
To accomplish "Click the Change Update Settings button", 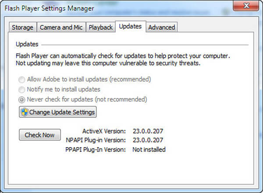I will tap(58, 112).
